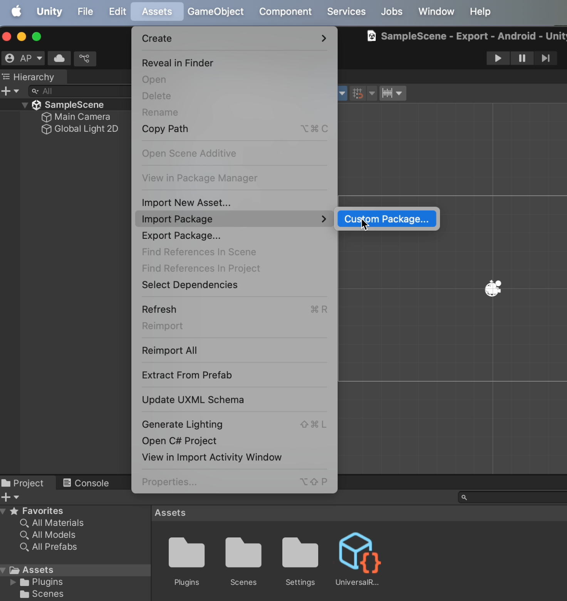567x601 pixels.
Task: Select All Materials under Favorites
Action: [x=52, y=523]
